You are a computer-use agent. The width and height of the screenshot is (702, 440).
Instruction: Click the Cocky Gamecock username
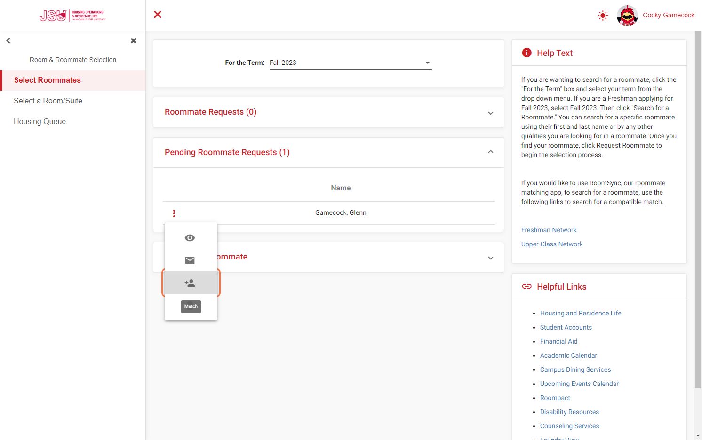pos(669,15)
